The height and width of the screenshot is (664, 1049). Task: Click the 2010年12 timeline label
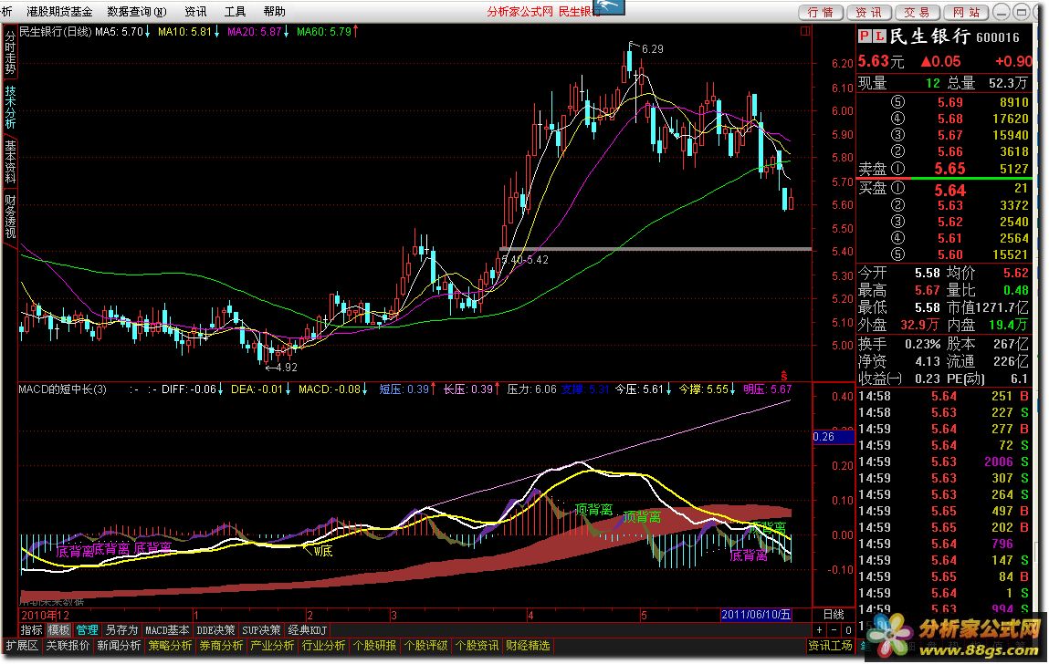pos(45,615)
